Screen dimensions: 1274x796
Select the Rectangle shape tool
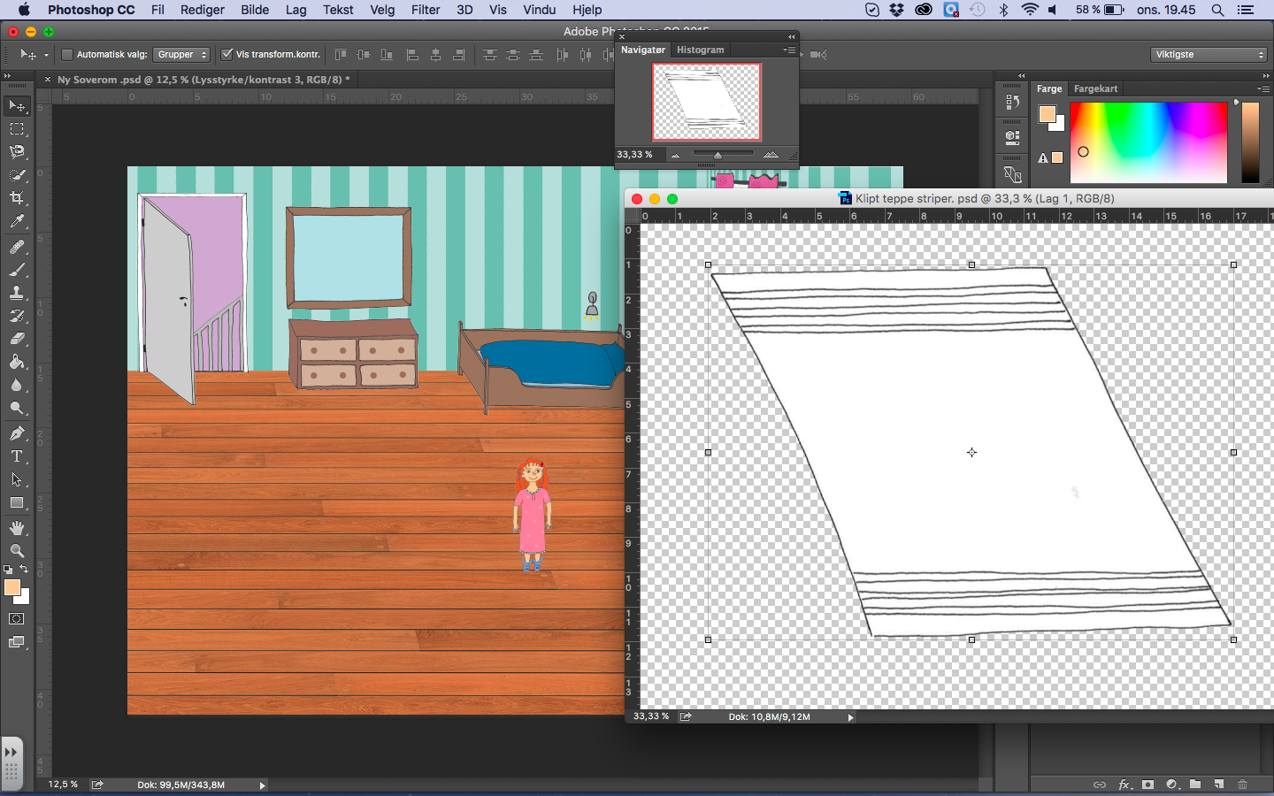pos(17,502)
